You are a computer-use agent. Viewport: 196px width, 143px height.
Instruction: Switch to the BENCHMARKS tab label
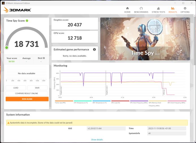click(141, 12)
